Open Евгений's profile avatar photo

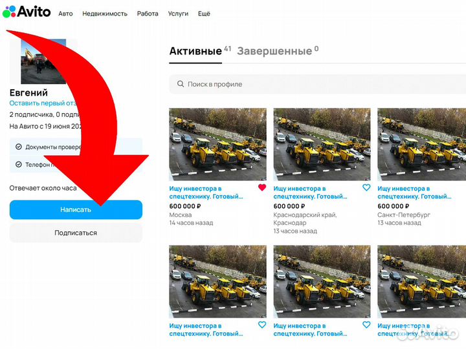pos(43,61)
